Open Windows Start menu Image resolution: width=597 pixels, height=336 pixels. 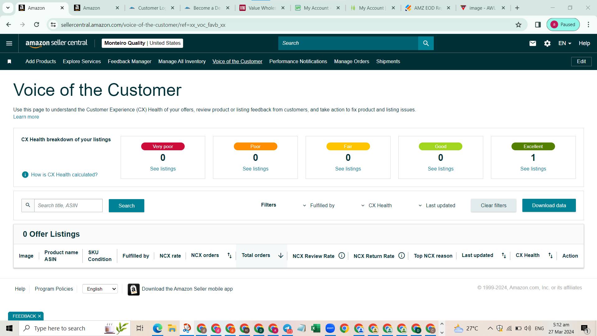pos(9,328)
